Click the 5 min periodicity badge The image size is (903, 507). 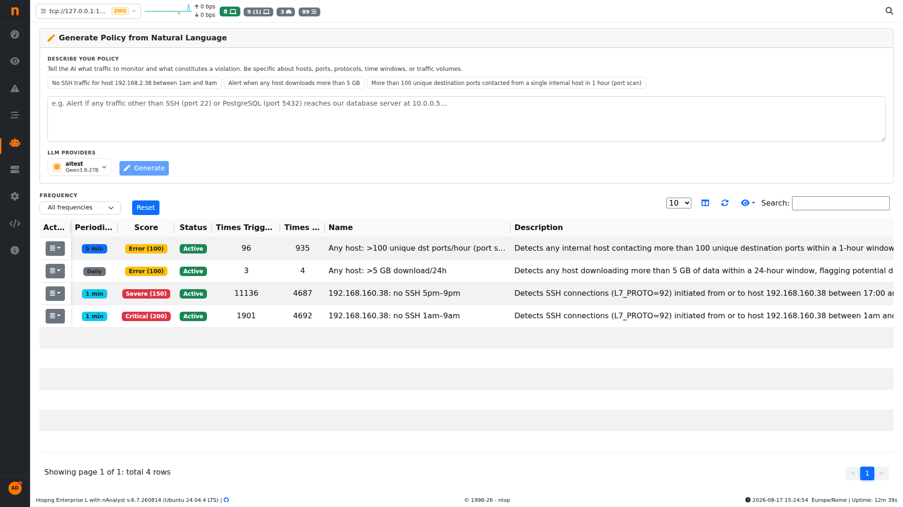click(94, 249)
